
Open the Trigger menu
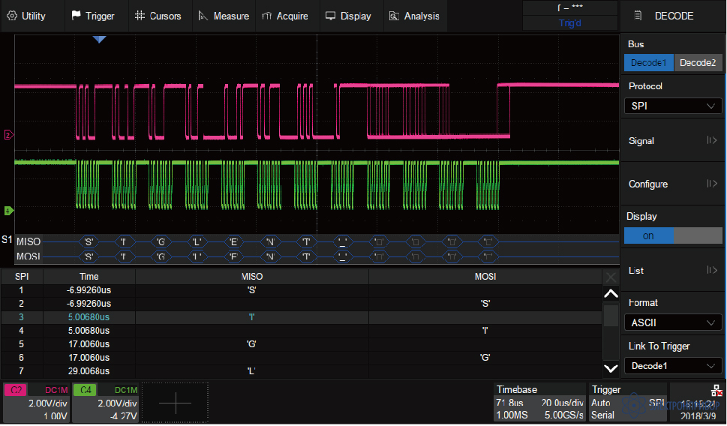92,16
